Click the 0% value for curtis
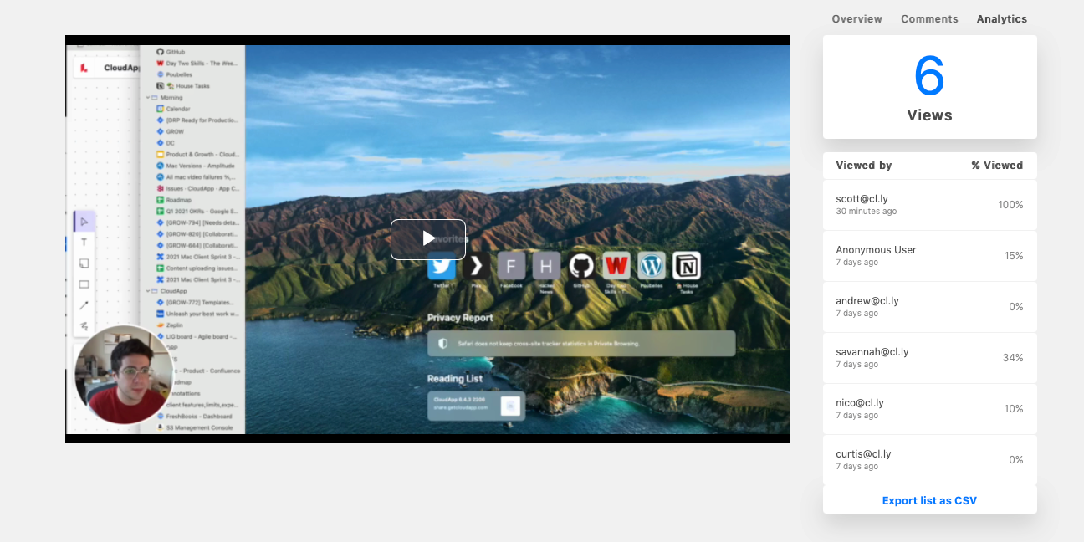The height and width of the screenshot is (542, 1084). (x=1016, y=460)
